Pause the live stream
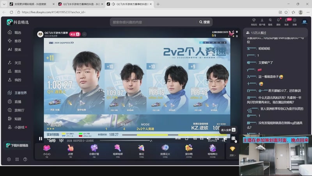 (41, 138)
